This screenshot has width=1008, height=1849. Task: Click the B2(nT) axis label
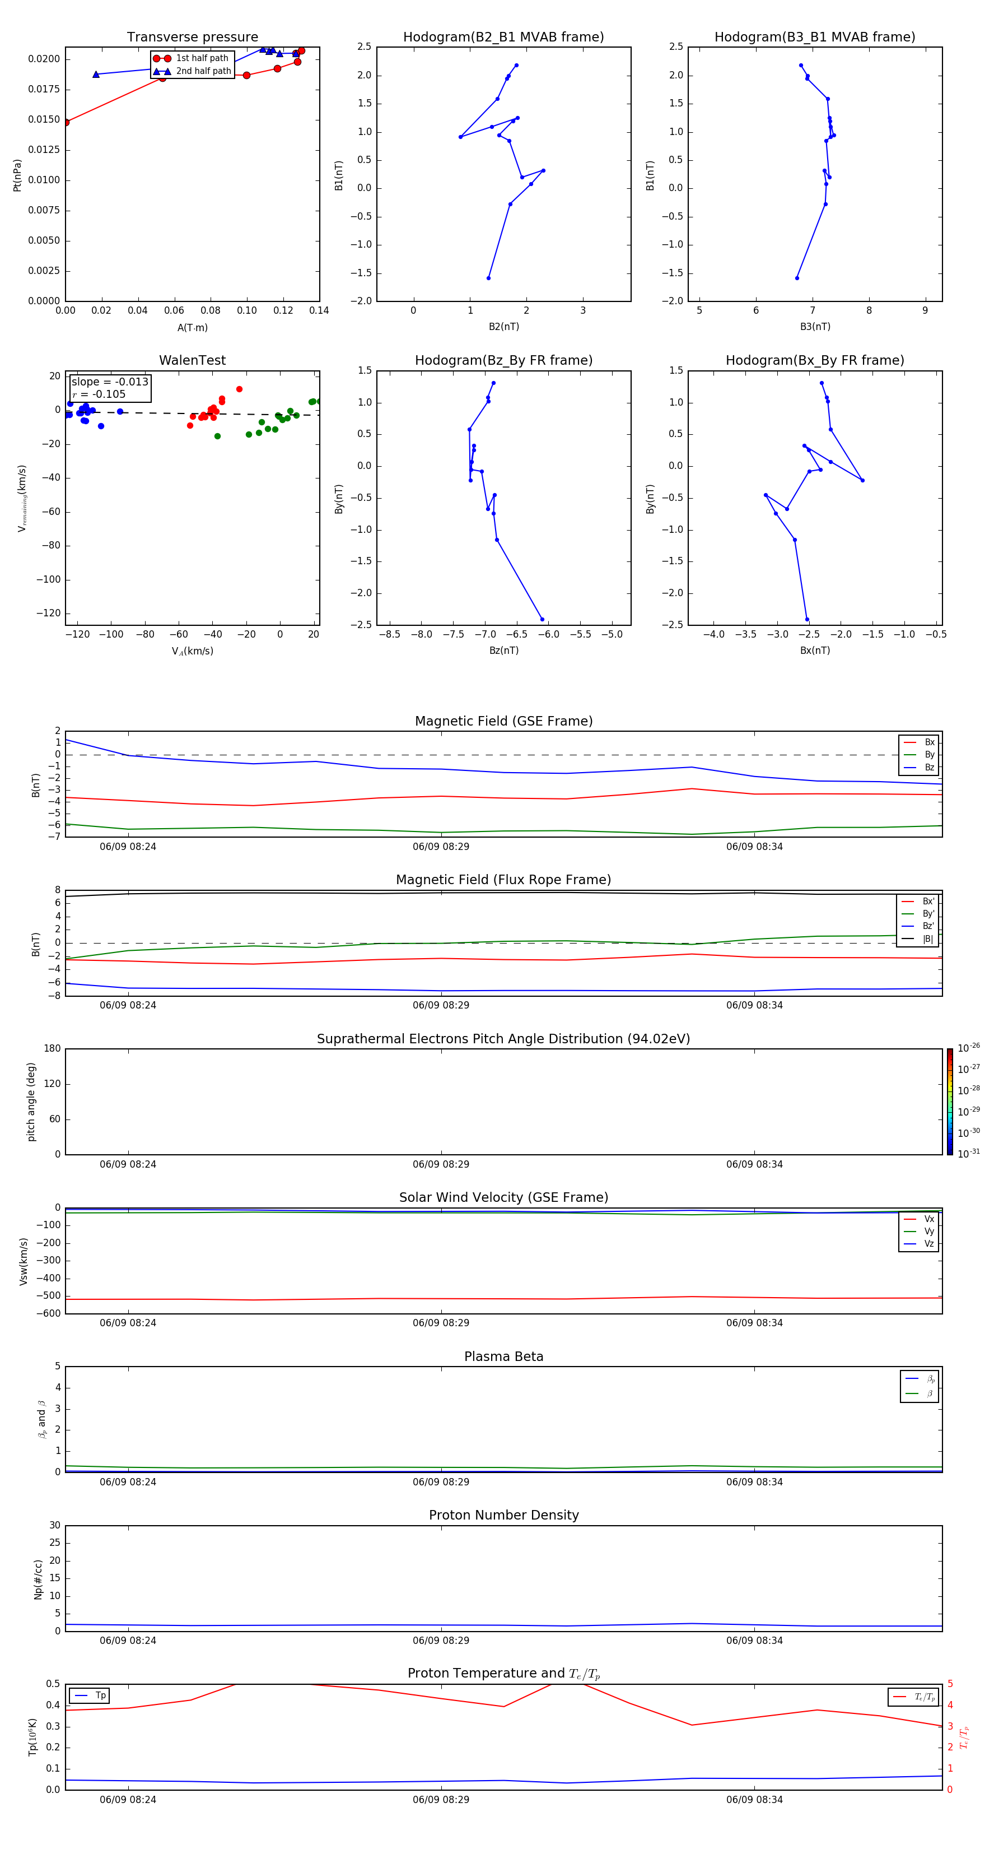tap(503, 327)
